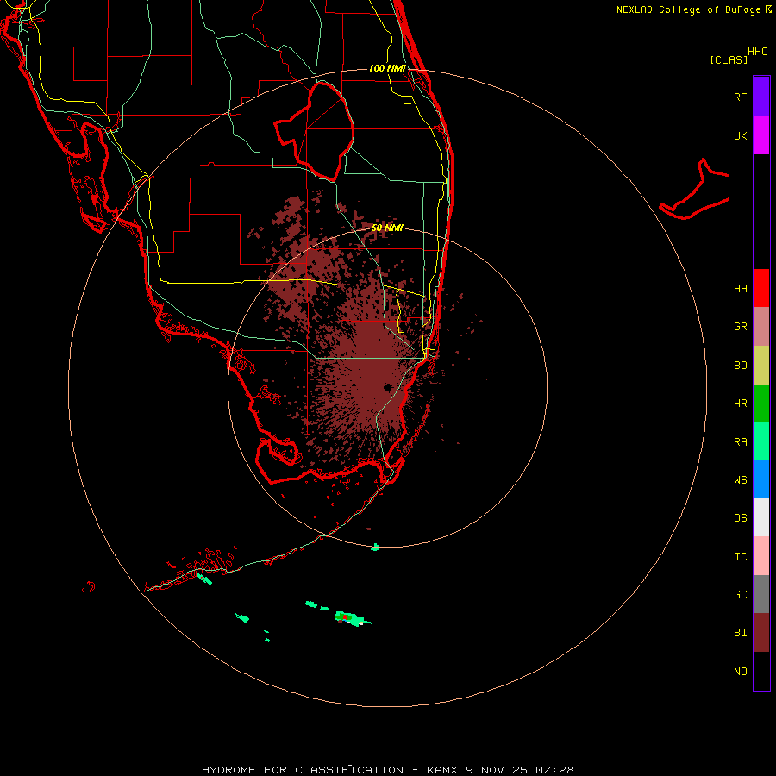Click the HHC product label
Viewport: 776px width, 776px height.
[x=758, y=52]
